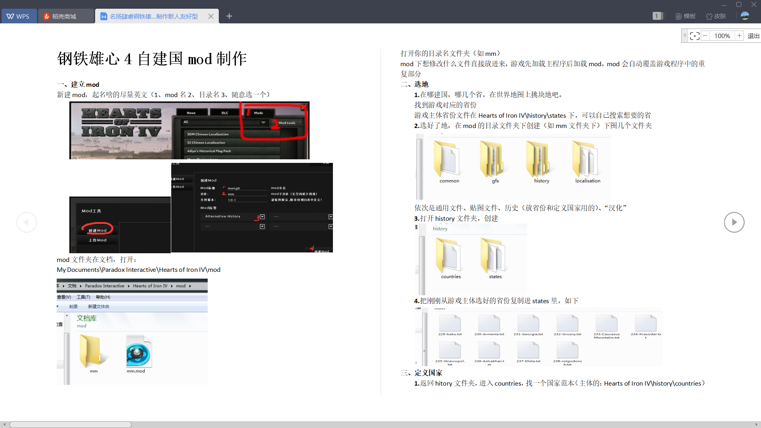Click the horizontal scrollbar thumb
Screen dimensions: 761x428
[71, 424]
